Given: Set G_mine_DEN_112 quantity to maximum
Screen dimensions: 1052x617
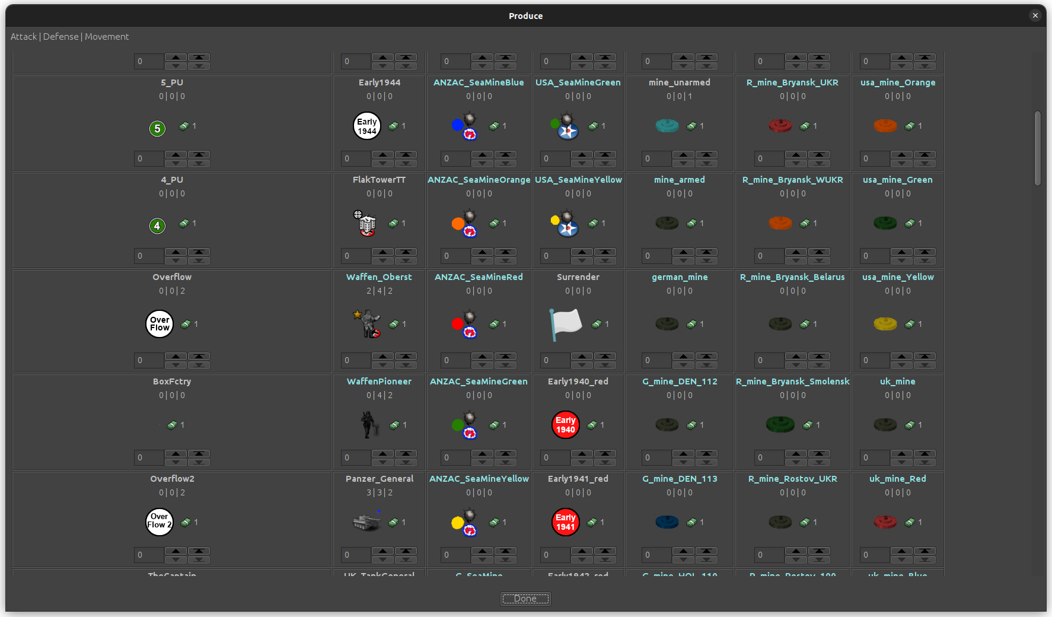Looking at the screenshot, I should [707, 453].
